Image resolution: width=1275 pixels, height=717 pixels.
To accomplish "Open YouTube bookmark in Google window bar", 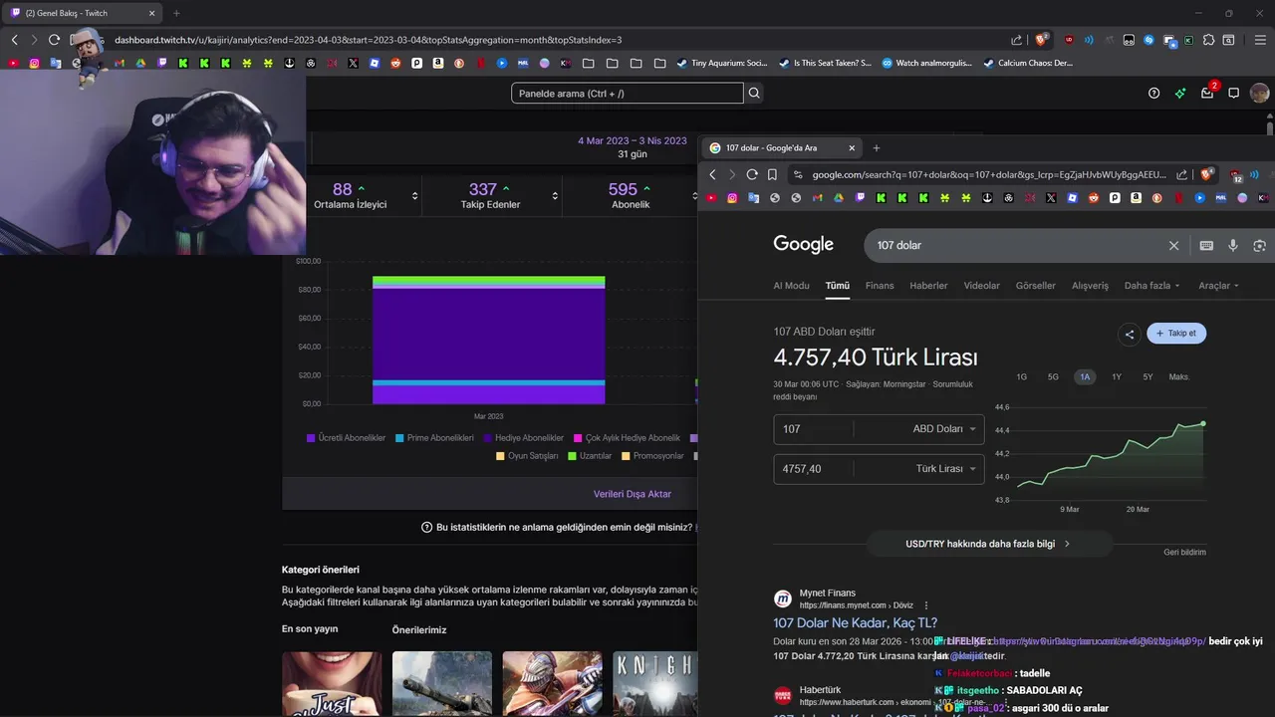I will coord(710,198).
